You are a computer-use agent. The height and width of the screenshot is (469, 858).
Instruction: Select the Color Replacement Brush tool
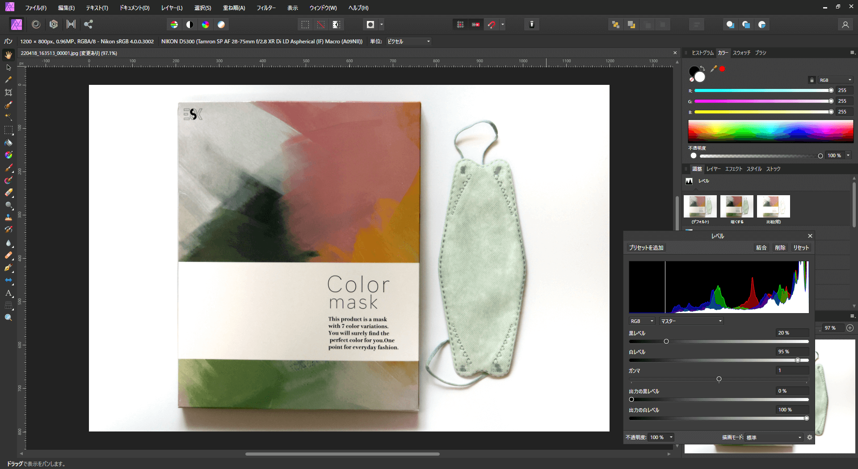point(8,180)
